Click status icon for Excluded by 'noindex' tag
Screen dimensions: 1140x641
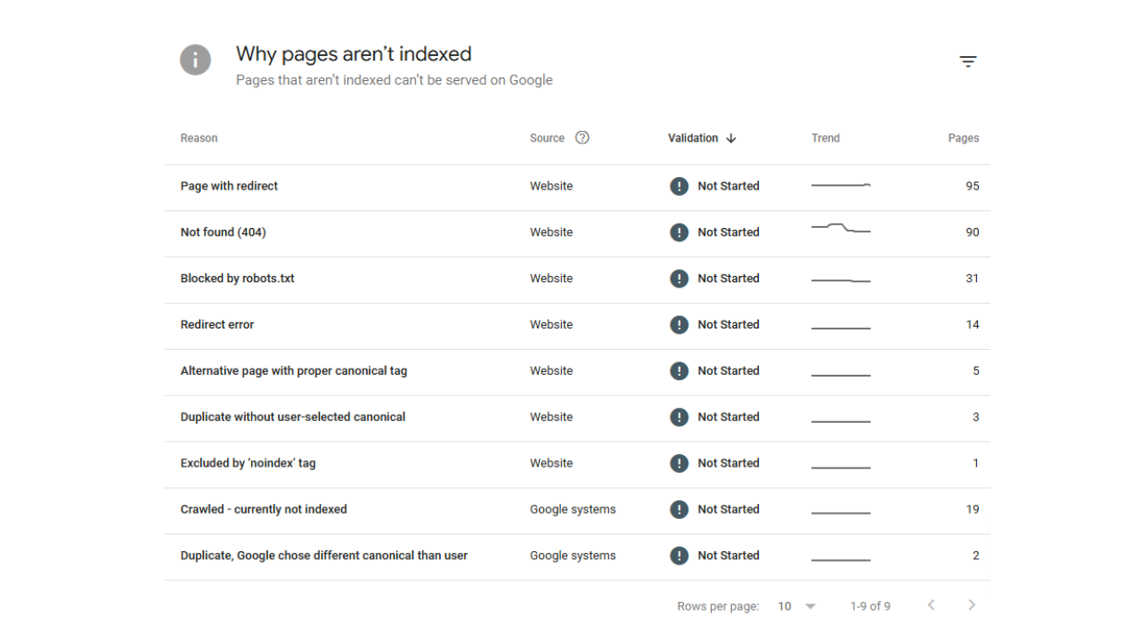click(680, 464)
